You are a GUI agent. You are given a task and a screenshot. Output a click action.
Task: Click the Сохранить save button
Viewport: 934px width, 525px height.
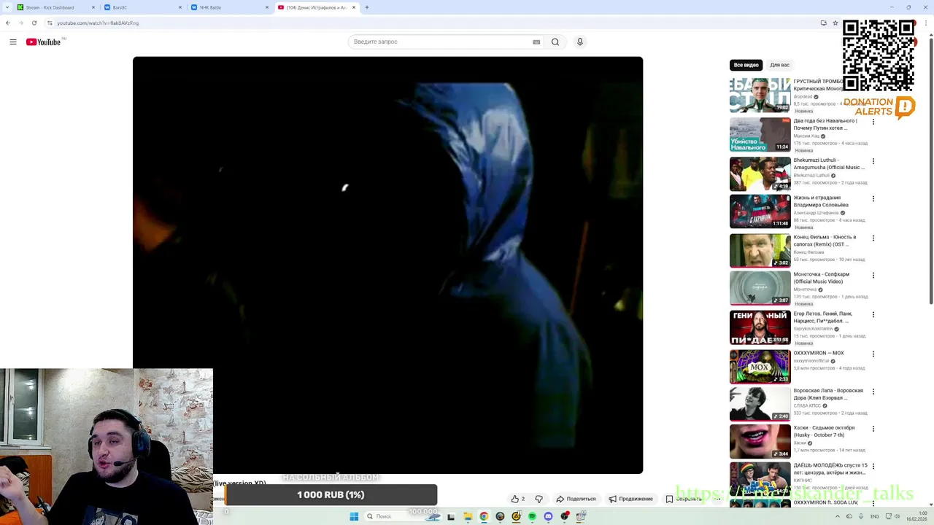click(683, 499)
